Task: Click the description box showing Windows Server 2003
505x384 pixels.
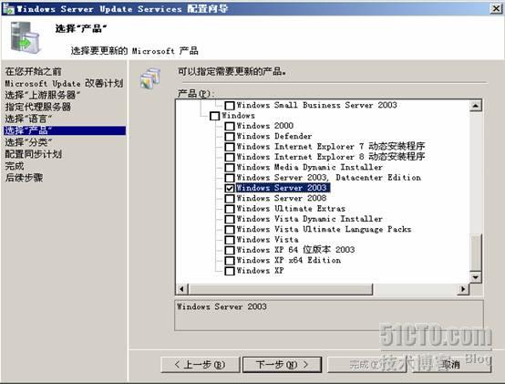Action: (329, 316)
